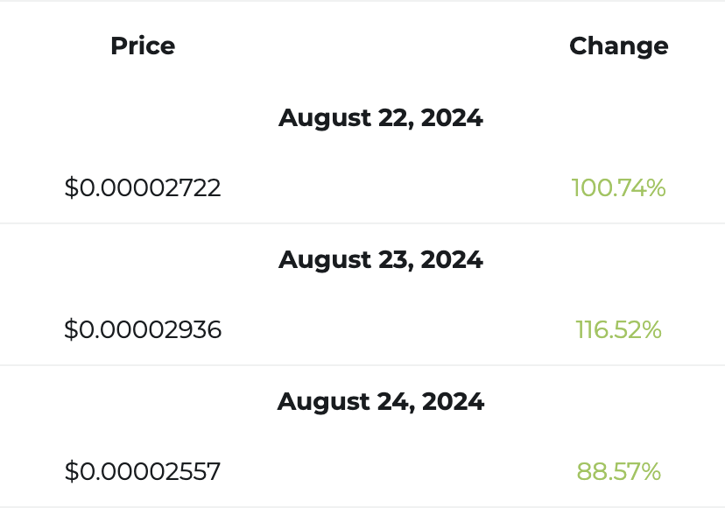The image size is (725, 522).
Task: Click the latest date heading shown
Action: coord(381,401)
